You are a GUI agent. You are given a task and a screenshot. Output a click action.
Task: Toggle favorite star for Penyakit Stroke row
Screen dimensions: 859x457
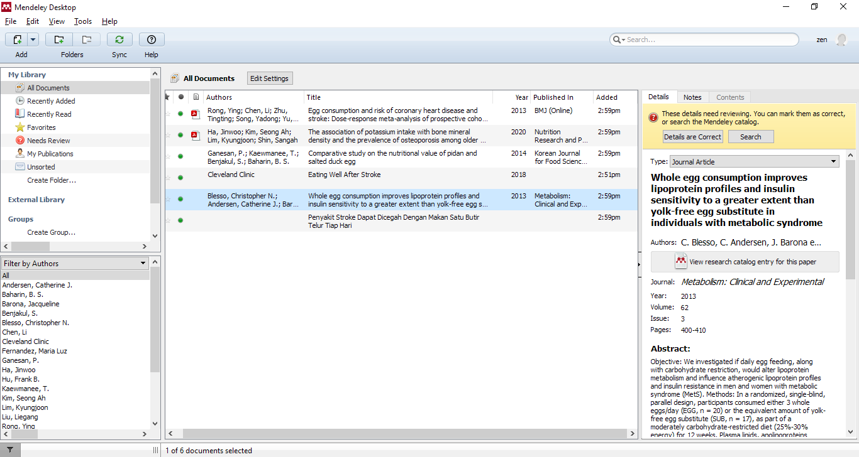[x=168, y=221]
